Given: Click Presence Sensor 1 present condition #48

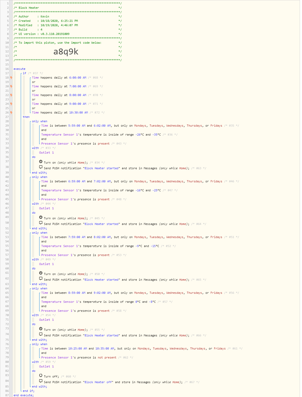Looking at the screenshot, I should pos(84,199).
